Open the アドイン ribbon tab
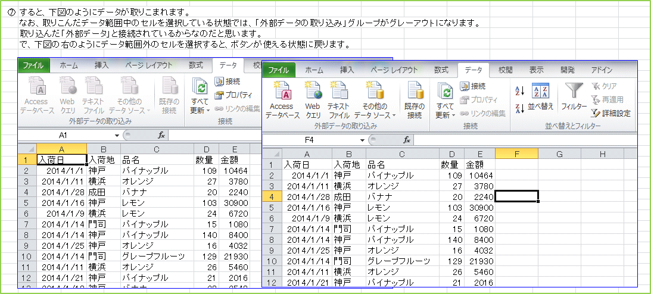Screen dimensions: 651x294 click(x=602, y=70)
